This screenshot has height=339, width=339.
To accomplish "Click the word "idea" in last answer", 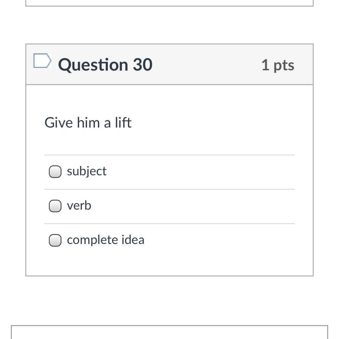I will click(x=133, y=240).
